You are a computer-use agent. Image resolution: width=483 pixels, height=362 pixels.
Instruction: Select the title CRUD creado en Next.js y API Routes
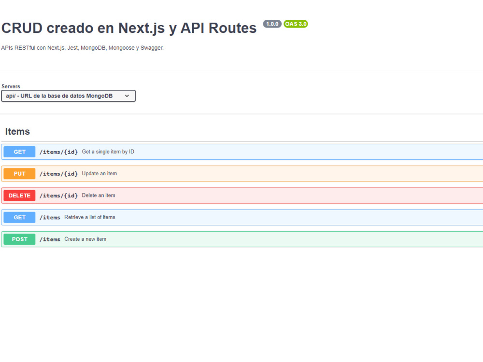(x=129, y=28)
